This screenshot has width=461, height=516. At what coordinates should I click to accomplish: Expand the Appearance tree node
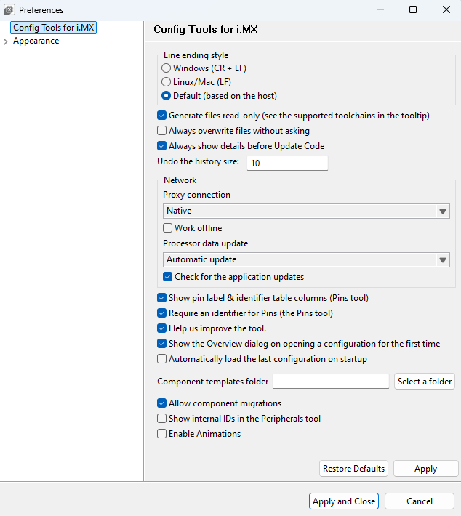point(6,41)
